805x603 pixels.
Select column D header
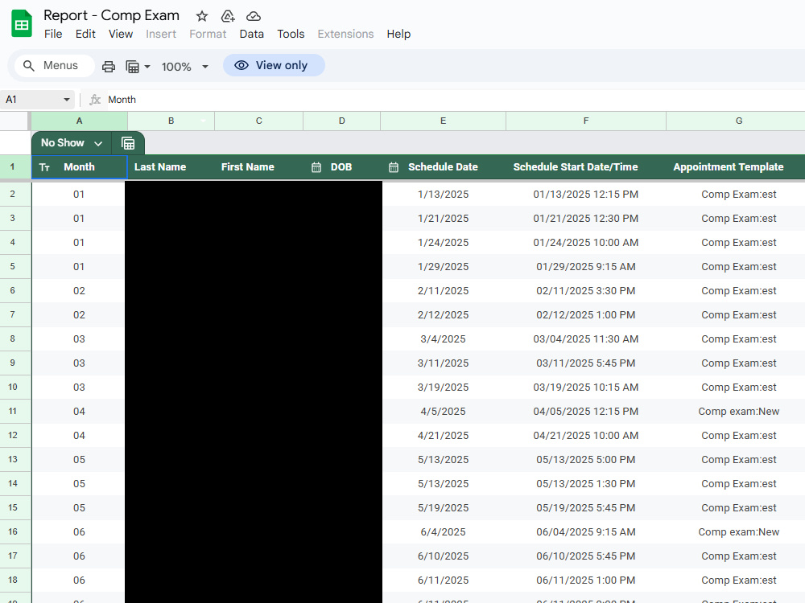click(x=342, y=121)
